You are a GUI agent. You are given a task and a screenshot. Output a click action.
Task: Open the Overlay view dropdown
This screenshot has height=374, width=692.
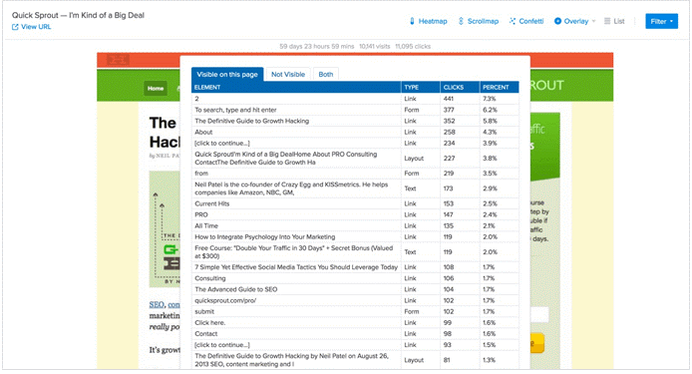point(575,21)
